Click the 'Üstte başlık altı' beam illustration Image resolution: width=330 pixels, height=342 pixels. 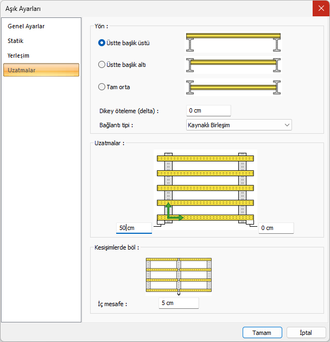233,64
